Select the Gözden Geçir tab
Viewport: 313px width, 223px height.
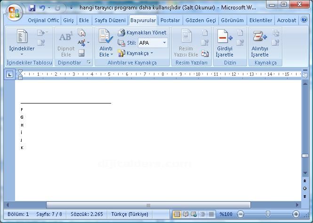pos(201,20)
